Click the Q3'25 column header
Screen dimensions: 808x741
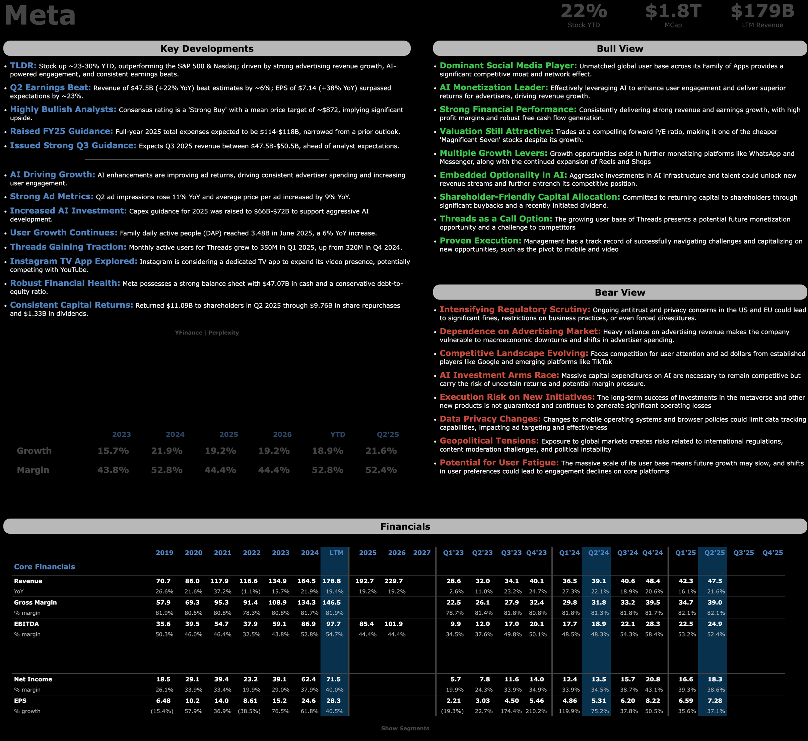(x=743, y=552)
